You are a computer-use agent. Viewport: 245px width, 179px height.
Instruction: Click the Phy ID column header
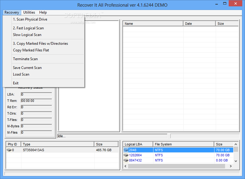[x=13, y=144]
